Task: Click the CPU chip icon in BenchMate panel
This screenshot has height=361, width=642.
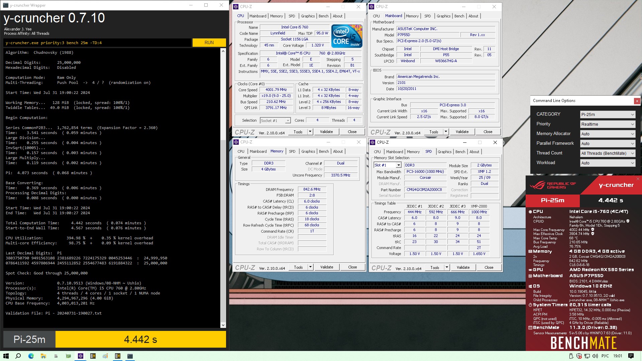Action: click(x=530, y=212)
